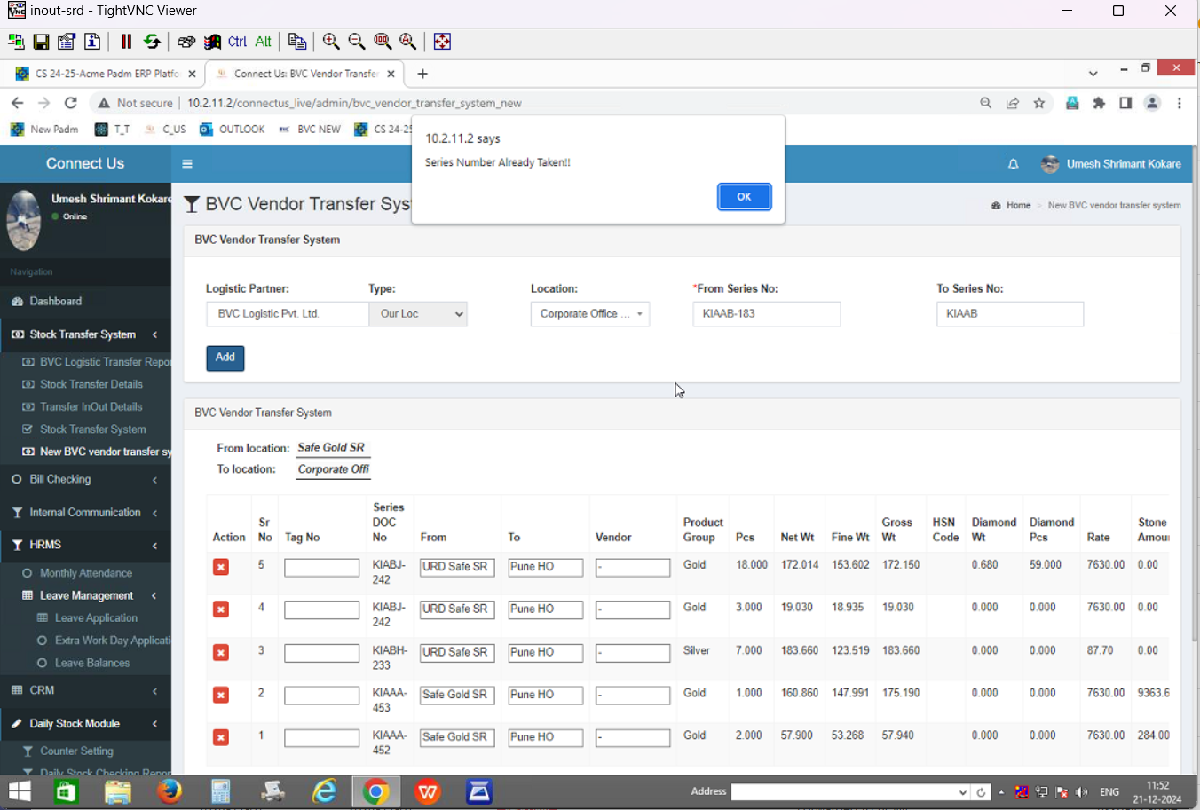Image resolution: width=1200 pixels, height=810 pixels.
Task: Collapse the HRMS menu
Action: (85, 545)
